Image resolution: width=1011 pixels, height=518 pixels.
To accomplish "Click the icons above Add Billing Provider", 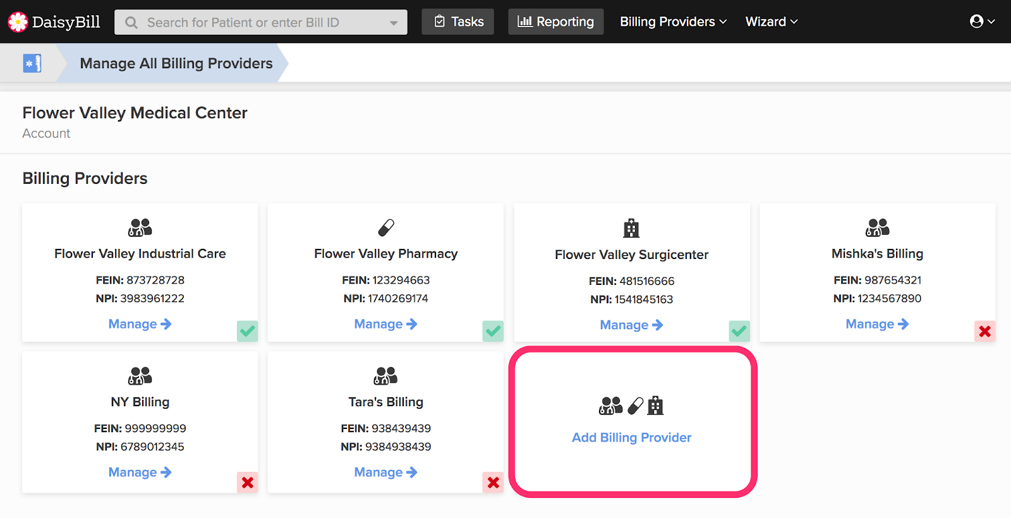I will click(631, 406).
